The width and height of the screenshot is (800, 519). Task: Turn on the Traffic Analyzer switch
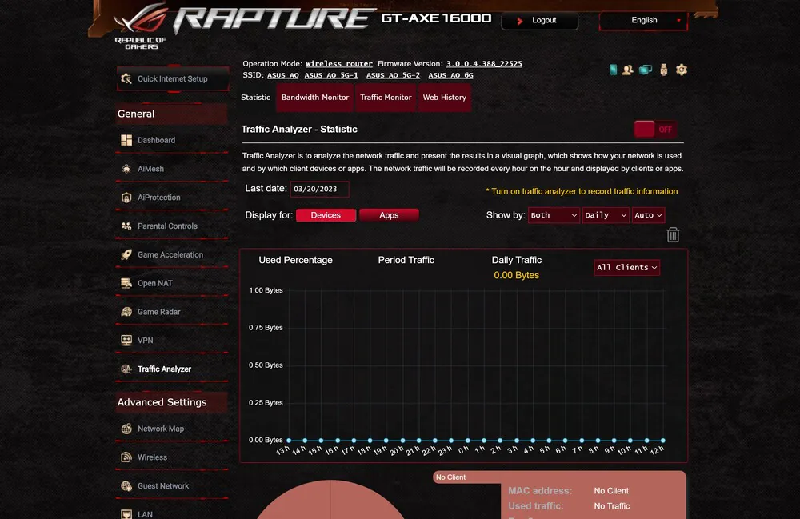coord(656,129)
